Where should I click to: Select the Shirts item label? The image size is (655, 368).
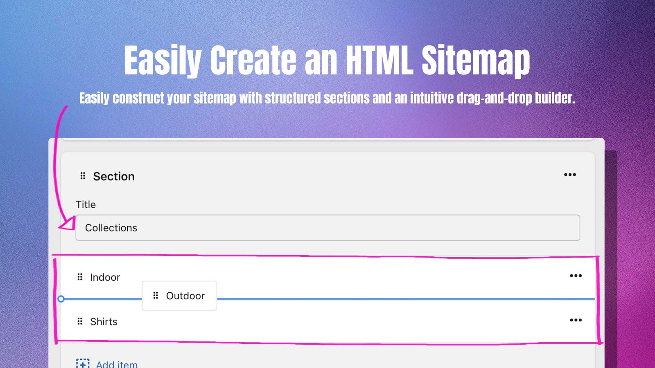(x=104, y=322)
